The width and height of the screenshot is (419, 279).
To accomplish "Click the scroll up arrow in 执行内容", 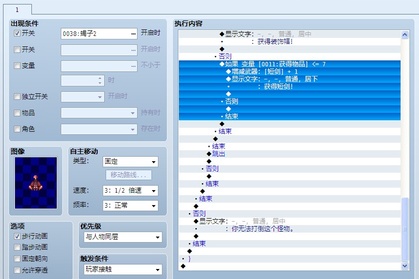I will click(x=405, y=35).
